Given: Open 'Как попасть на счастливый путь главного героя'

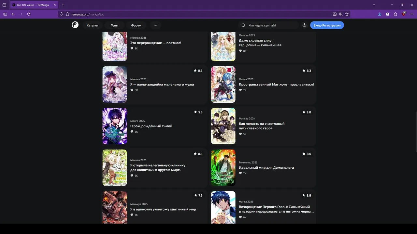Looking at the screenshot, I should [x=262, y=126].
